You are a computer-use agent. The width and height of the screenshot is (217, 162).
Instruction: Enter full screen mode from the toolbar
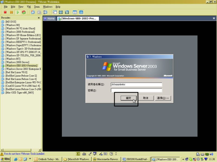(67, 12)
